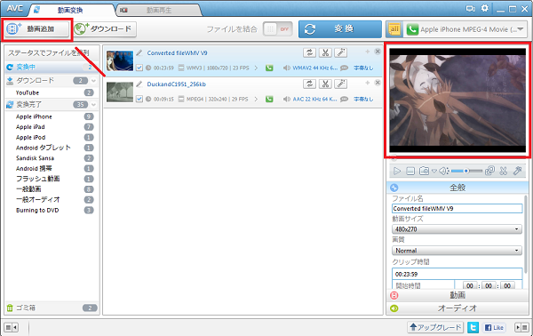
Task: Start conversion with the 変換 button
Action: coord(340,29)
